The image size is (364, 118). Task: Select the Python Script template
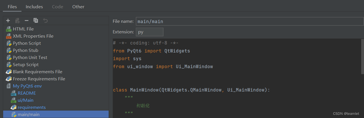click(56, 43)
